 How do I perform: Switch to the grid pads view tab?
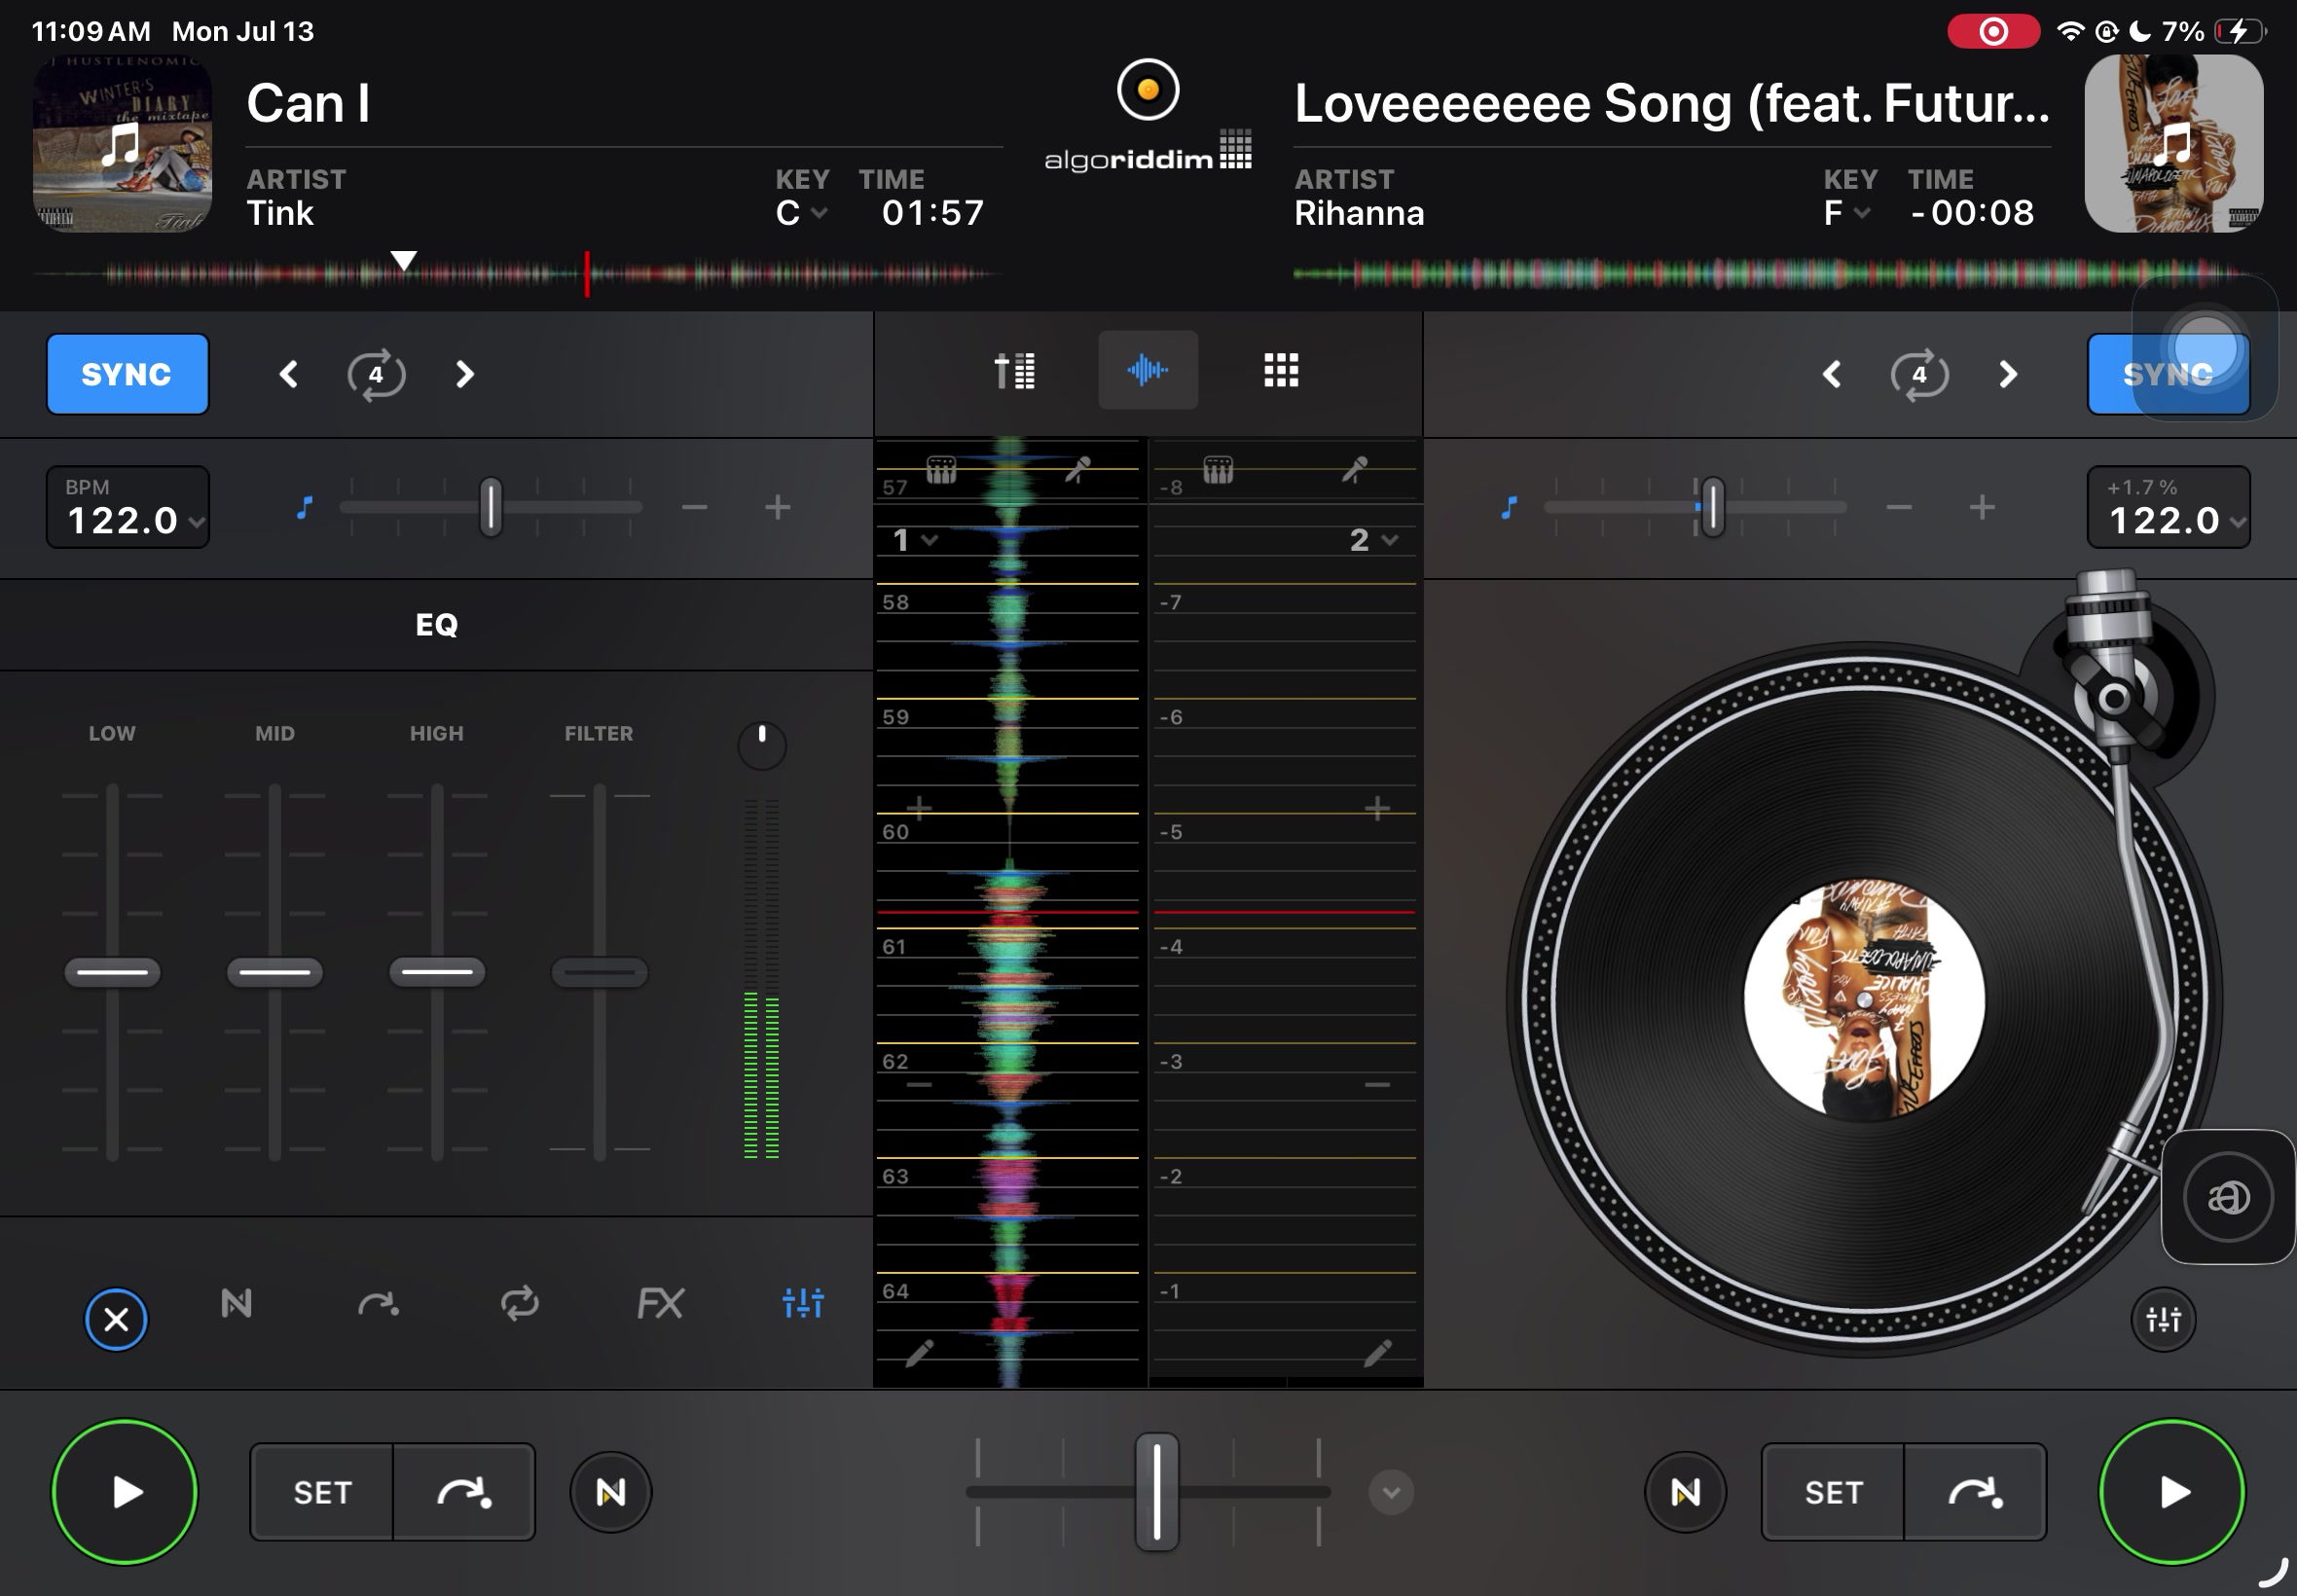pyautogui.click(x=1280, y=370)
